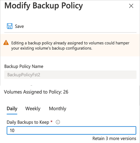Click the orange warning triangle icon
Screen dimensions: 140x143
coord(6,43)
